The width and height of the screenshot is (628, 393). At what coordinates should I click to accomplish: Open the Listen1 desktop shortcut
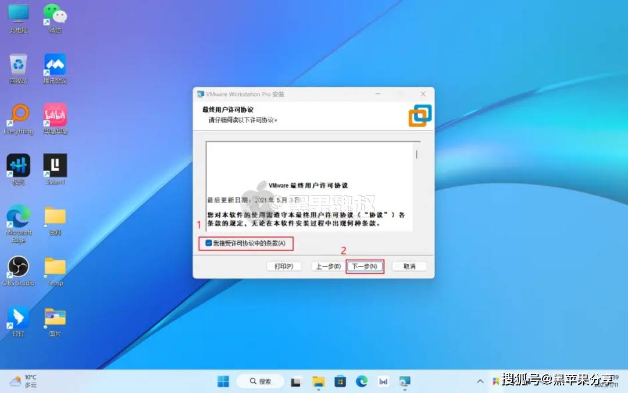(x=55, y=170)
